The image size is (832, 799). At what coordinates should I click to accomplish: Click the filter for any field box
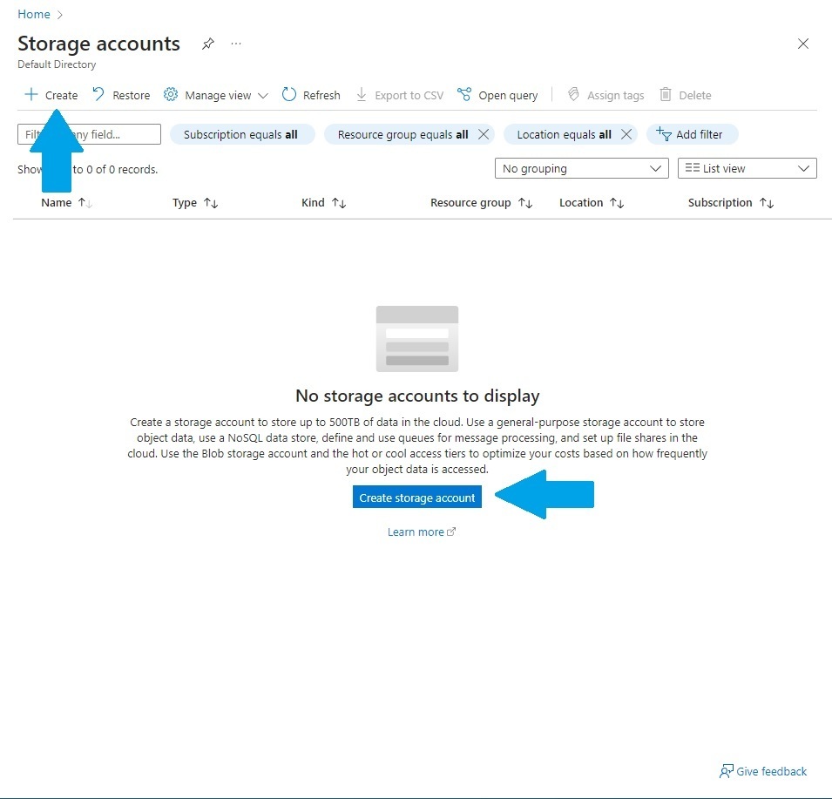coord(89,134)
